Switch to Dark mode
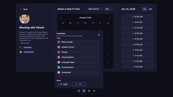The image size is (173, 97). click(x=79, y=84)
